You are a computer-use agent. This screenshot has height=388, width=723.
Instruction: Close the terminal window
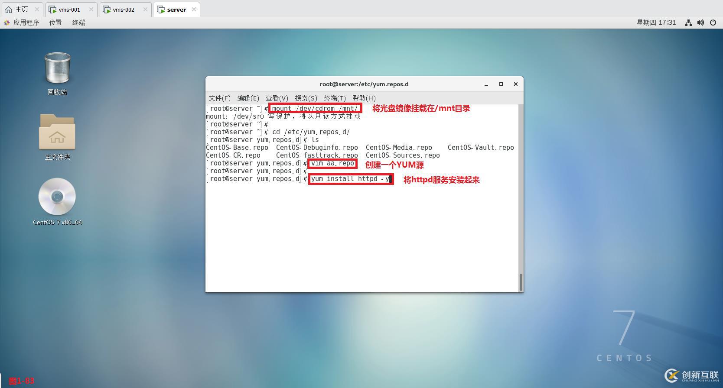(516, 84)
